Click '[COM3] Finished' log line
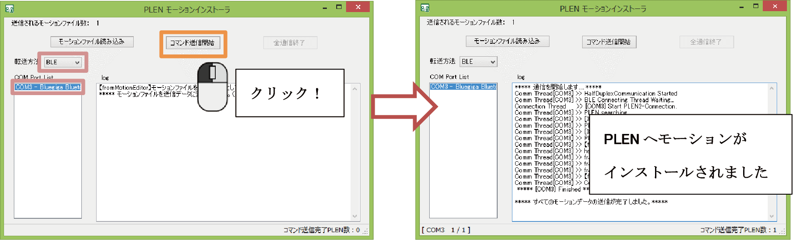Image resolution: width=799 pixels, height=246 pixels. (x=553, y=189)
